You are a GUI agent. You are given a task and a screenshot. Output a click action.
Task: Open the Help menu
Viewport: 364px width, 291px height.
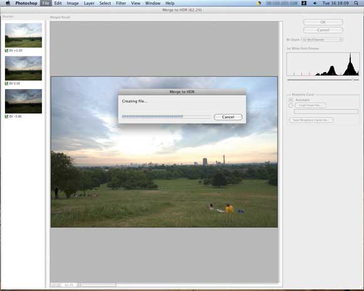click(169, 3)
